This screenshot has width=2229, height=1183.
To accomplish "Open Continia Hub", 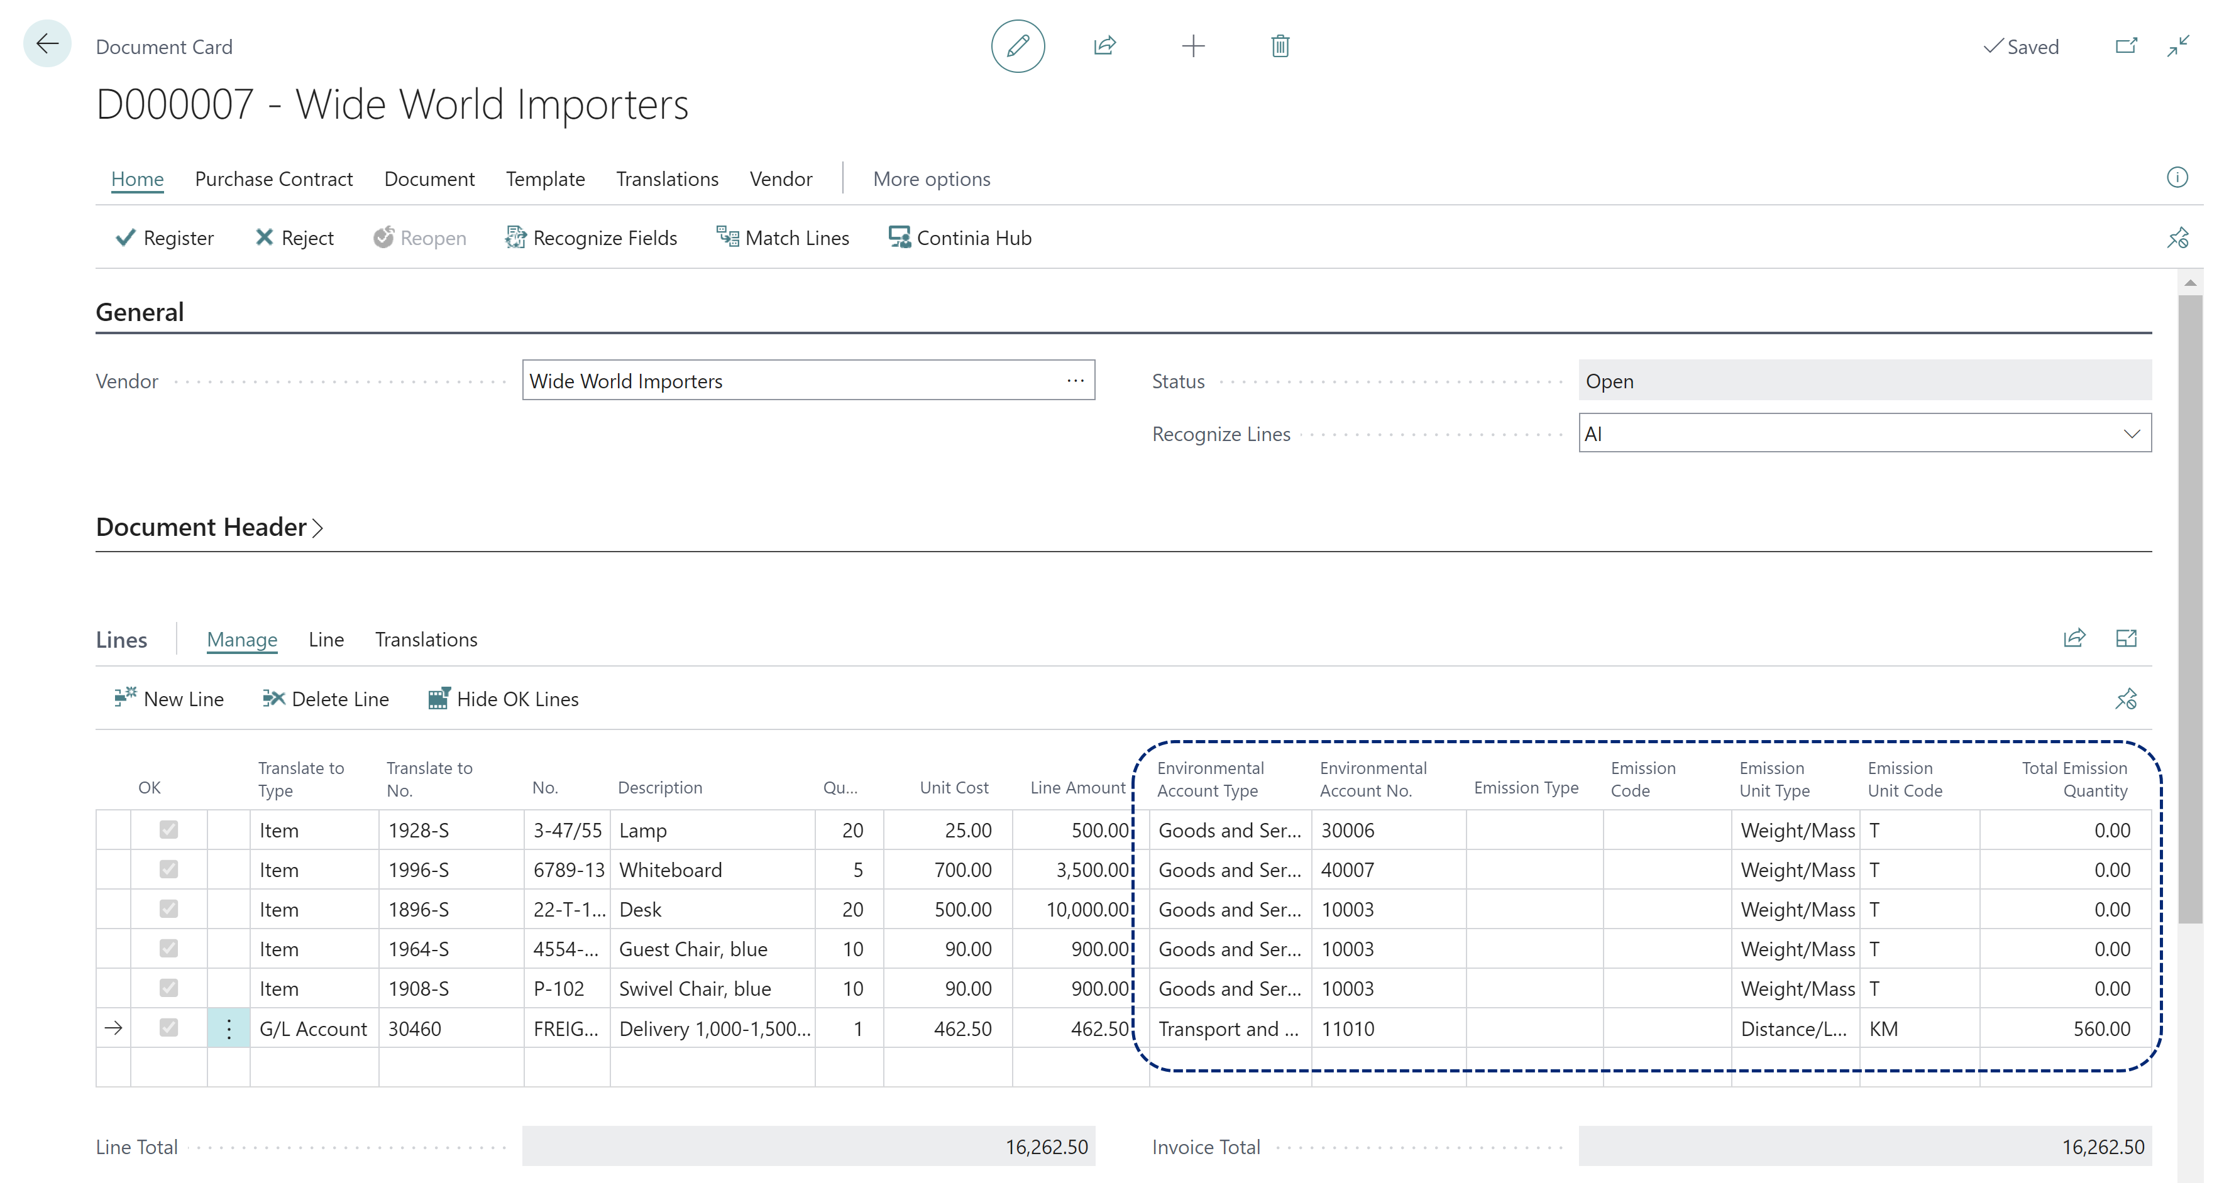I will point(960,238).
